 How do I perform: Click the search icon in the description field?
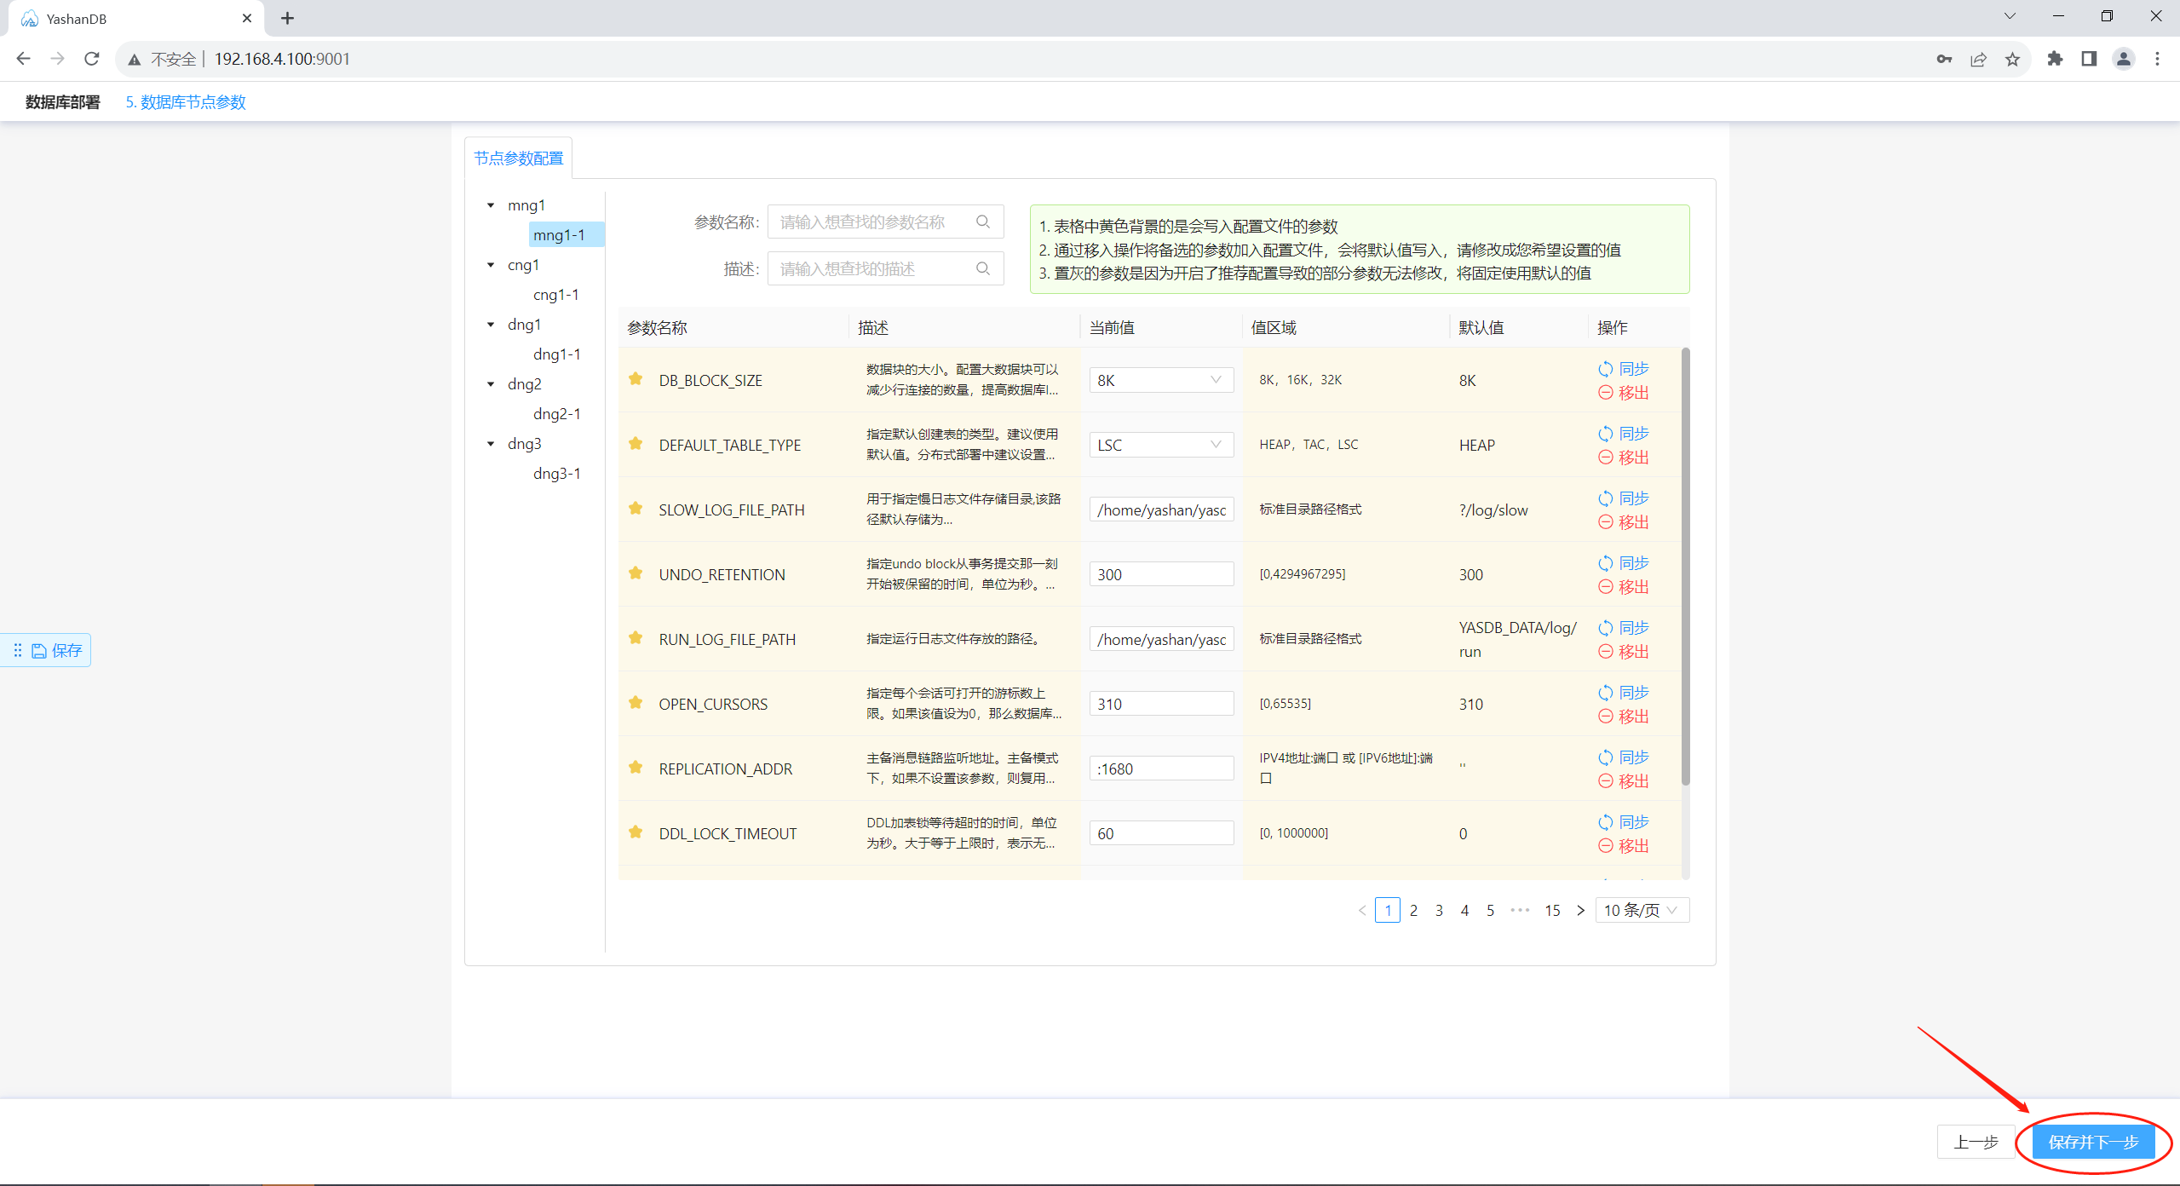[983, 268]
